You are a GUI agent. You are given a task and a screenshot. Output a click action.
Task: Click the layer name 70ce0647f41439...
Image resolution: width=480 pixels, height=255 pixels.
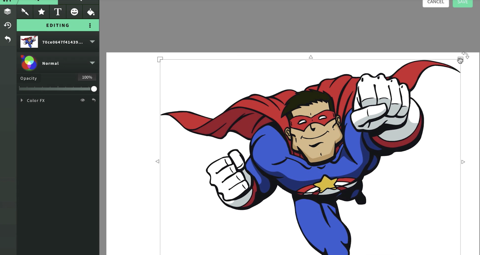pyautogui.click(x=62, y=42)
